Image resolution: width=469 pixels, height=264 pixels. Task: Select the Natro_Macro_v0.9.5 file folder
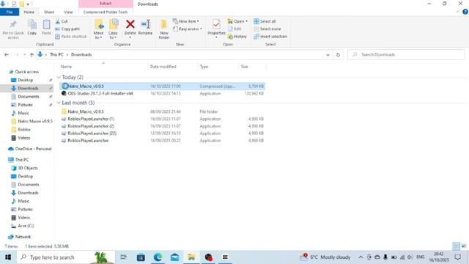click(x=163, y=111)
